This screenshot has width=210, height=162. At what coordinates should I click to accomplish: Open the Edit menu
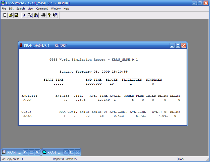(11, 9)
